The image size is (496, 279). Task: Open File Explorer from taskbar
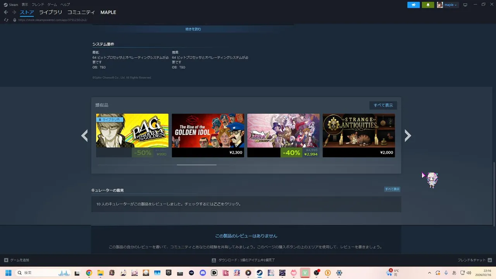(x=100, y=273)
